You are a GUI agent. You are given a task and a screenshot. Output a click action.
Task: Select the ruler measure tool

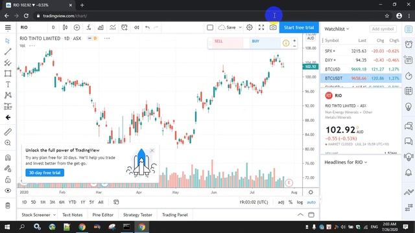(x=8, y=132)
